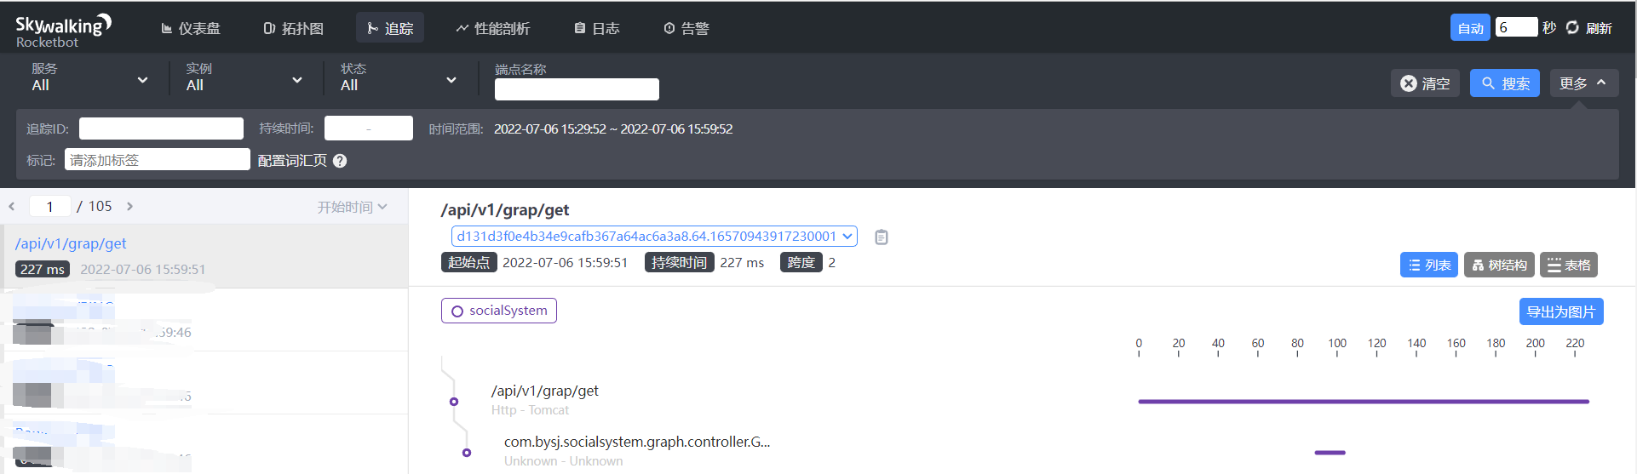This screenshot has width=1637, height=474.
Task: Click the 227 ms duration badge in list
Action: [43, 269]
